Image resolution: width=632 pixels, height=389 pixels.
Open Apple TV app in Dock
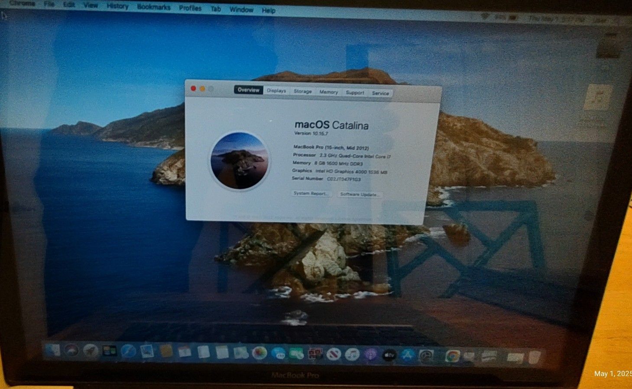[389, 356]
